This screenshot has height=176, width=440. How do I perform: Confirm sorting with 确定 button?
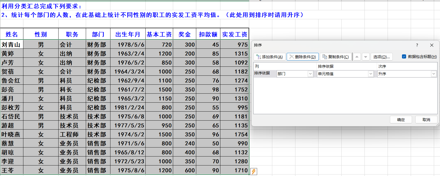click(x=401, y=120)
